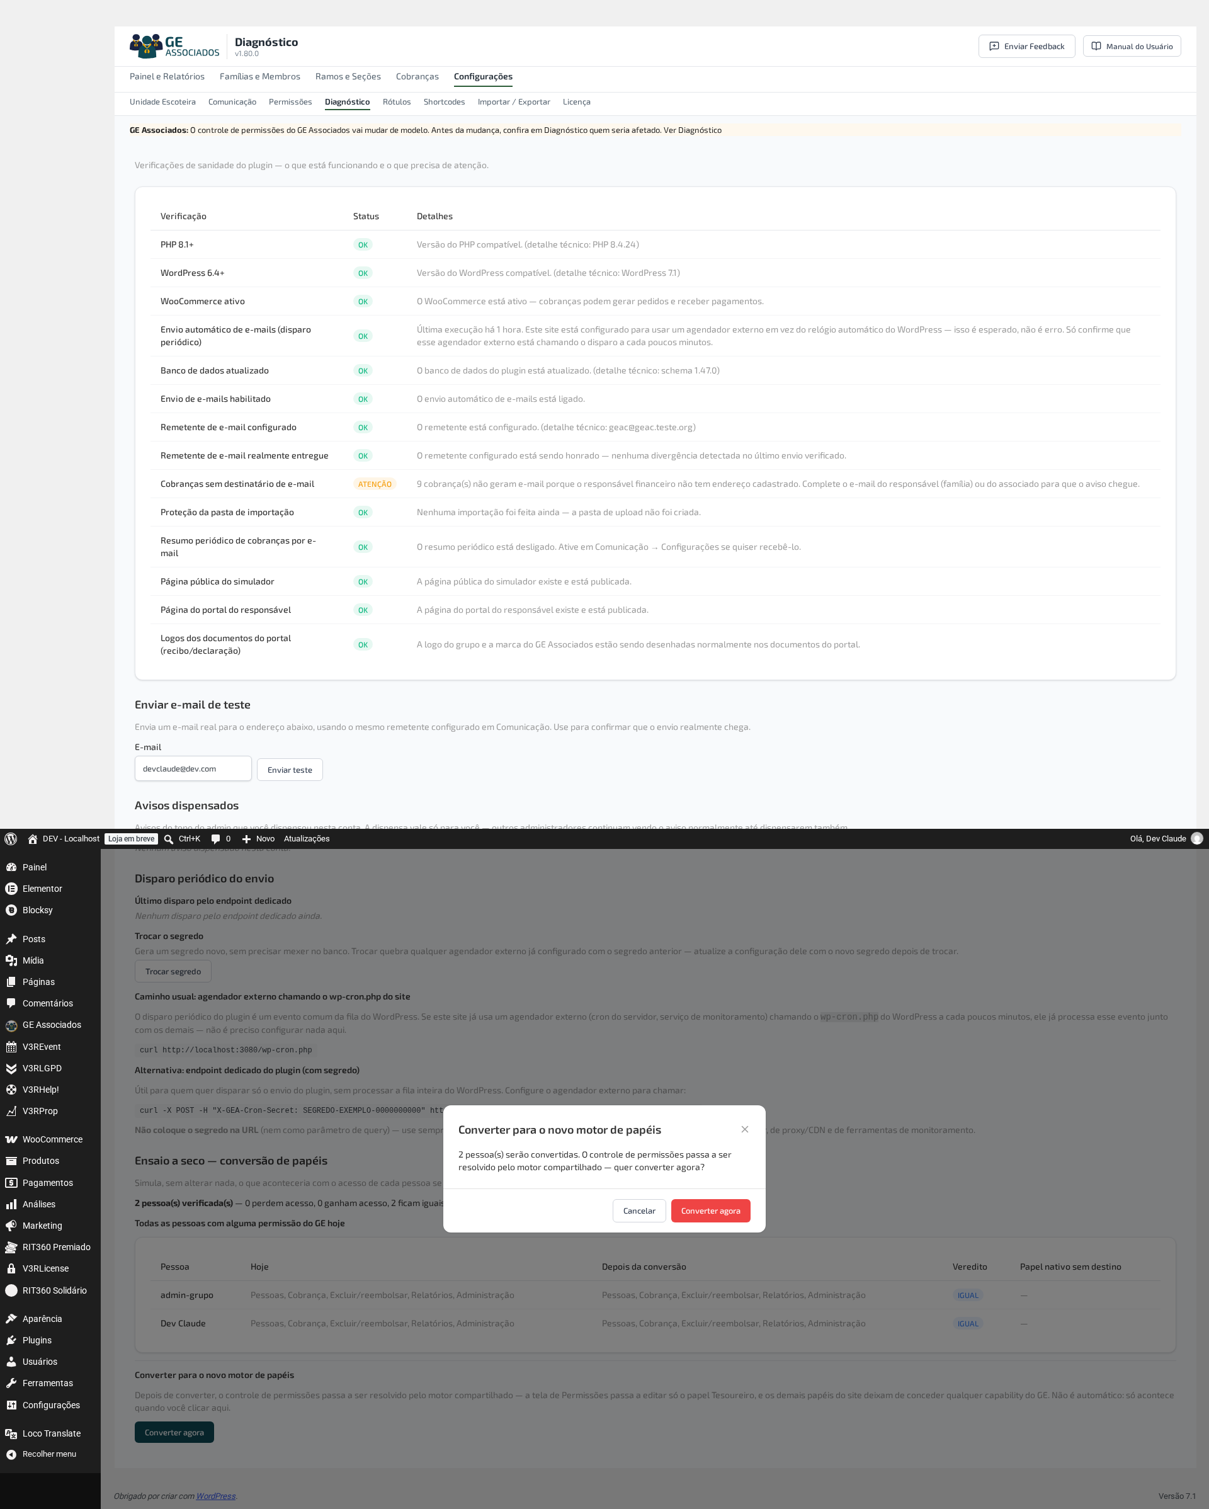Click Cancelar in the dialog

pyautogui.click(x=639, y=1210)
